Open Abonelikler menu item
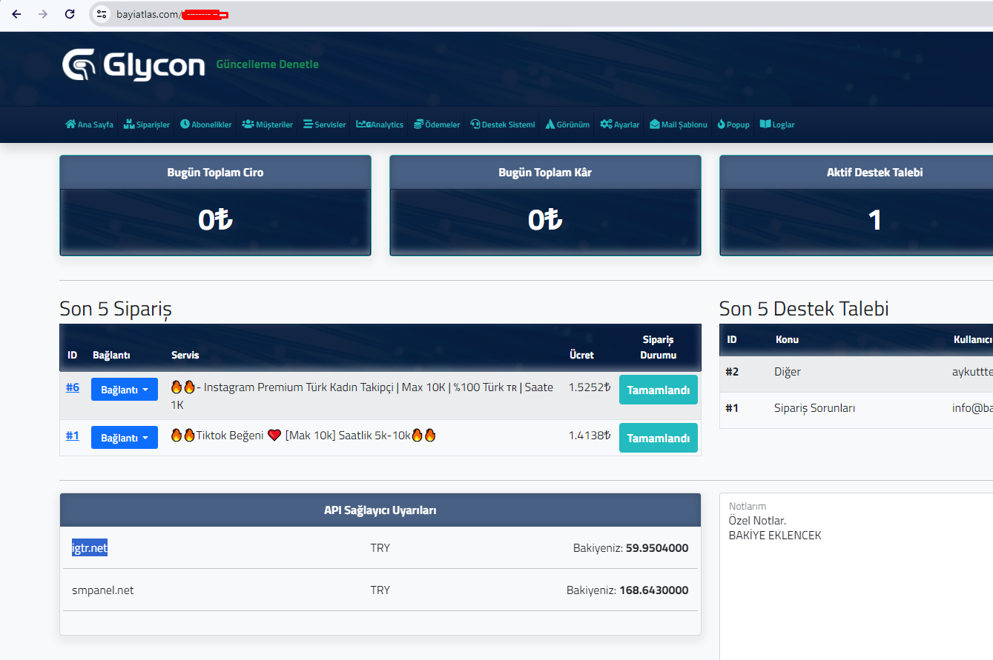The height and width of the screenshot is (660, 993). [205, 124]
